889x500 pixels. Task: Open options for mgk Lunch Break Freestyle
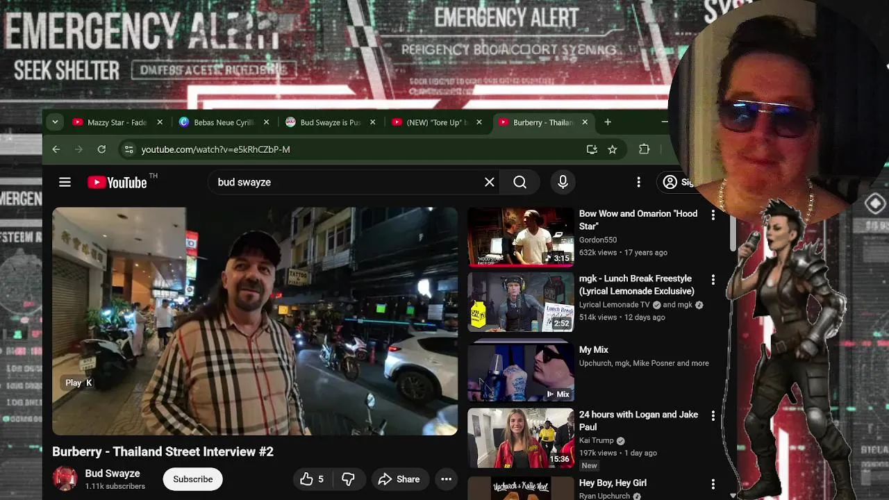click(713, 280)
